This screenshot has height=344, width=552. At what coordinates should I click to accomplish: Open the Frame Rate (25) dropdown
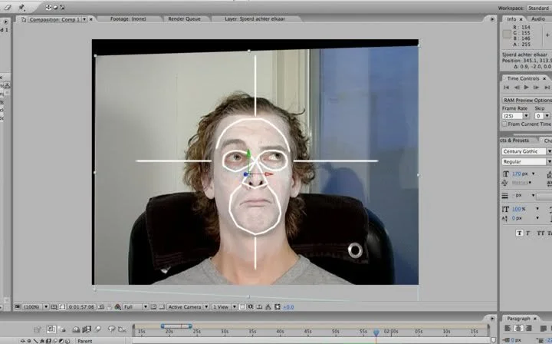(x=526, y=116)
